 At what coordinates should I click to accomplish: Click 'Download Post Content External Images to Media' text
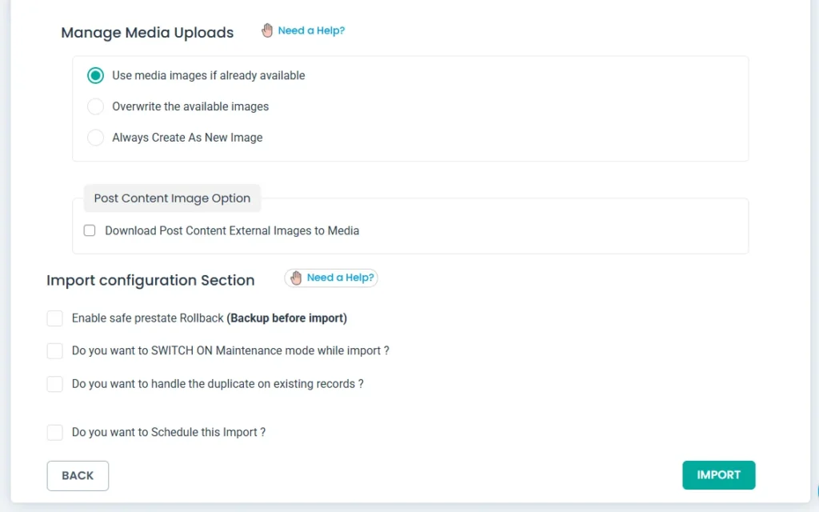(232, 231)
